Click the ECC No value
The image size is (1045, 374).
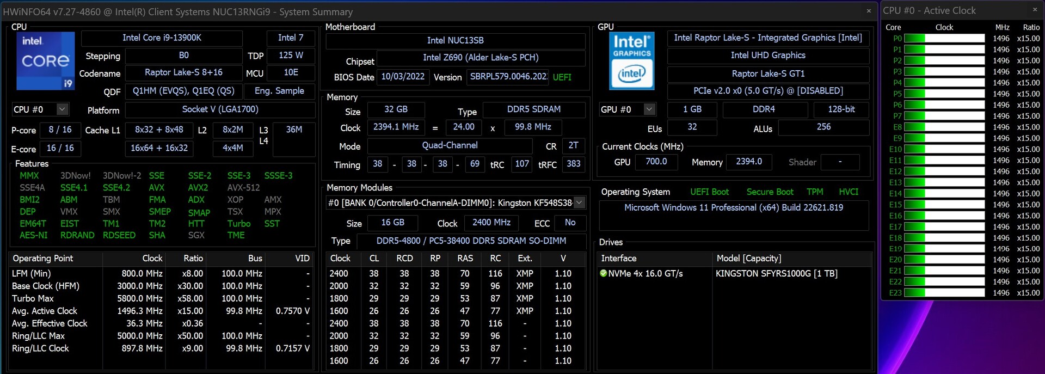tap(570, 223)
